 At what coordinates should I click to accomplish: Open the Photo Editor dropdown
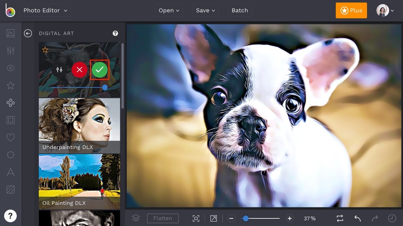coord(45,11)
